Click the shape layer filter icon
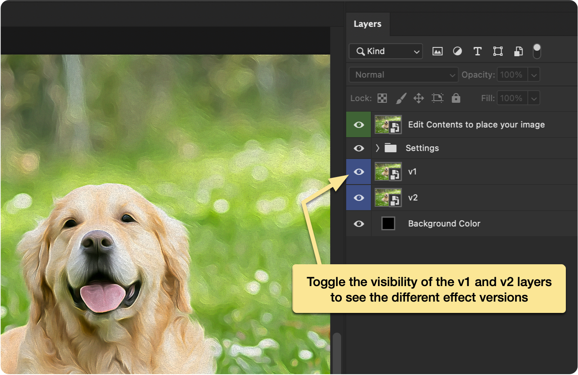The height and width of the screenshot is (375, 578). pyautogui.click(x=498, y=51)
